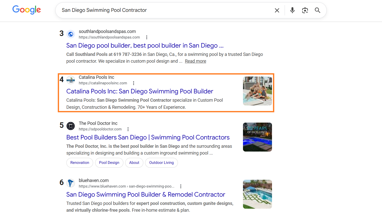The width and height of the screenshot is (382, 218).
Task: Clear the search query text
Action: pos(277,10)
